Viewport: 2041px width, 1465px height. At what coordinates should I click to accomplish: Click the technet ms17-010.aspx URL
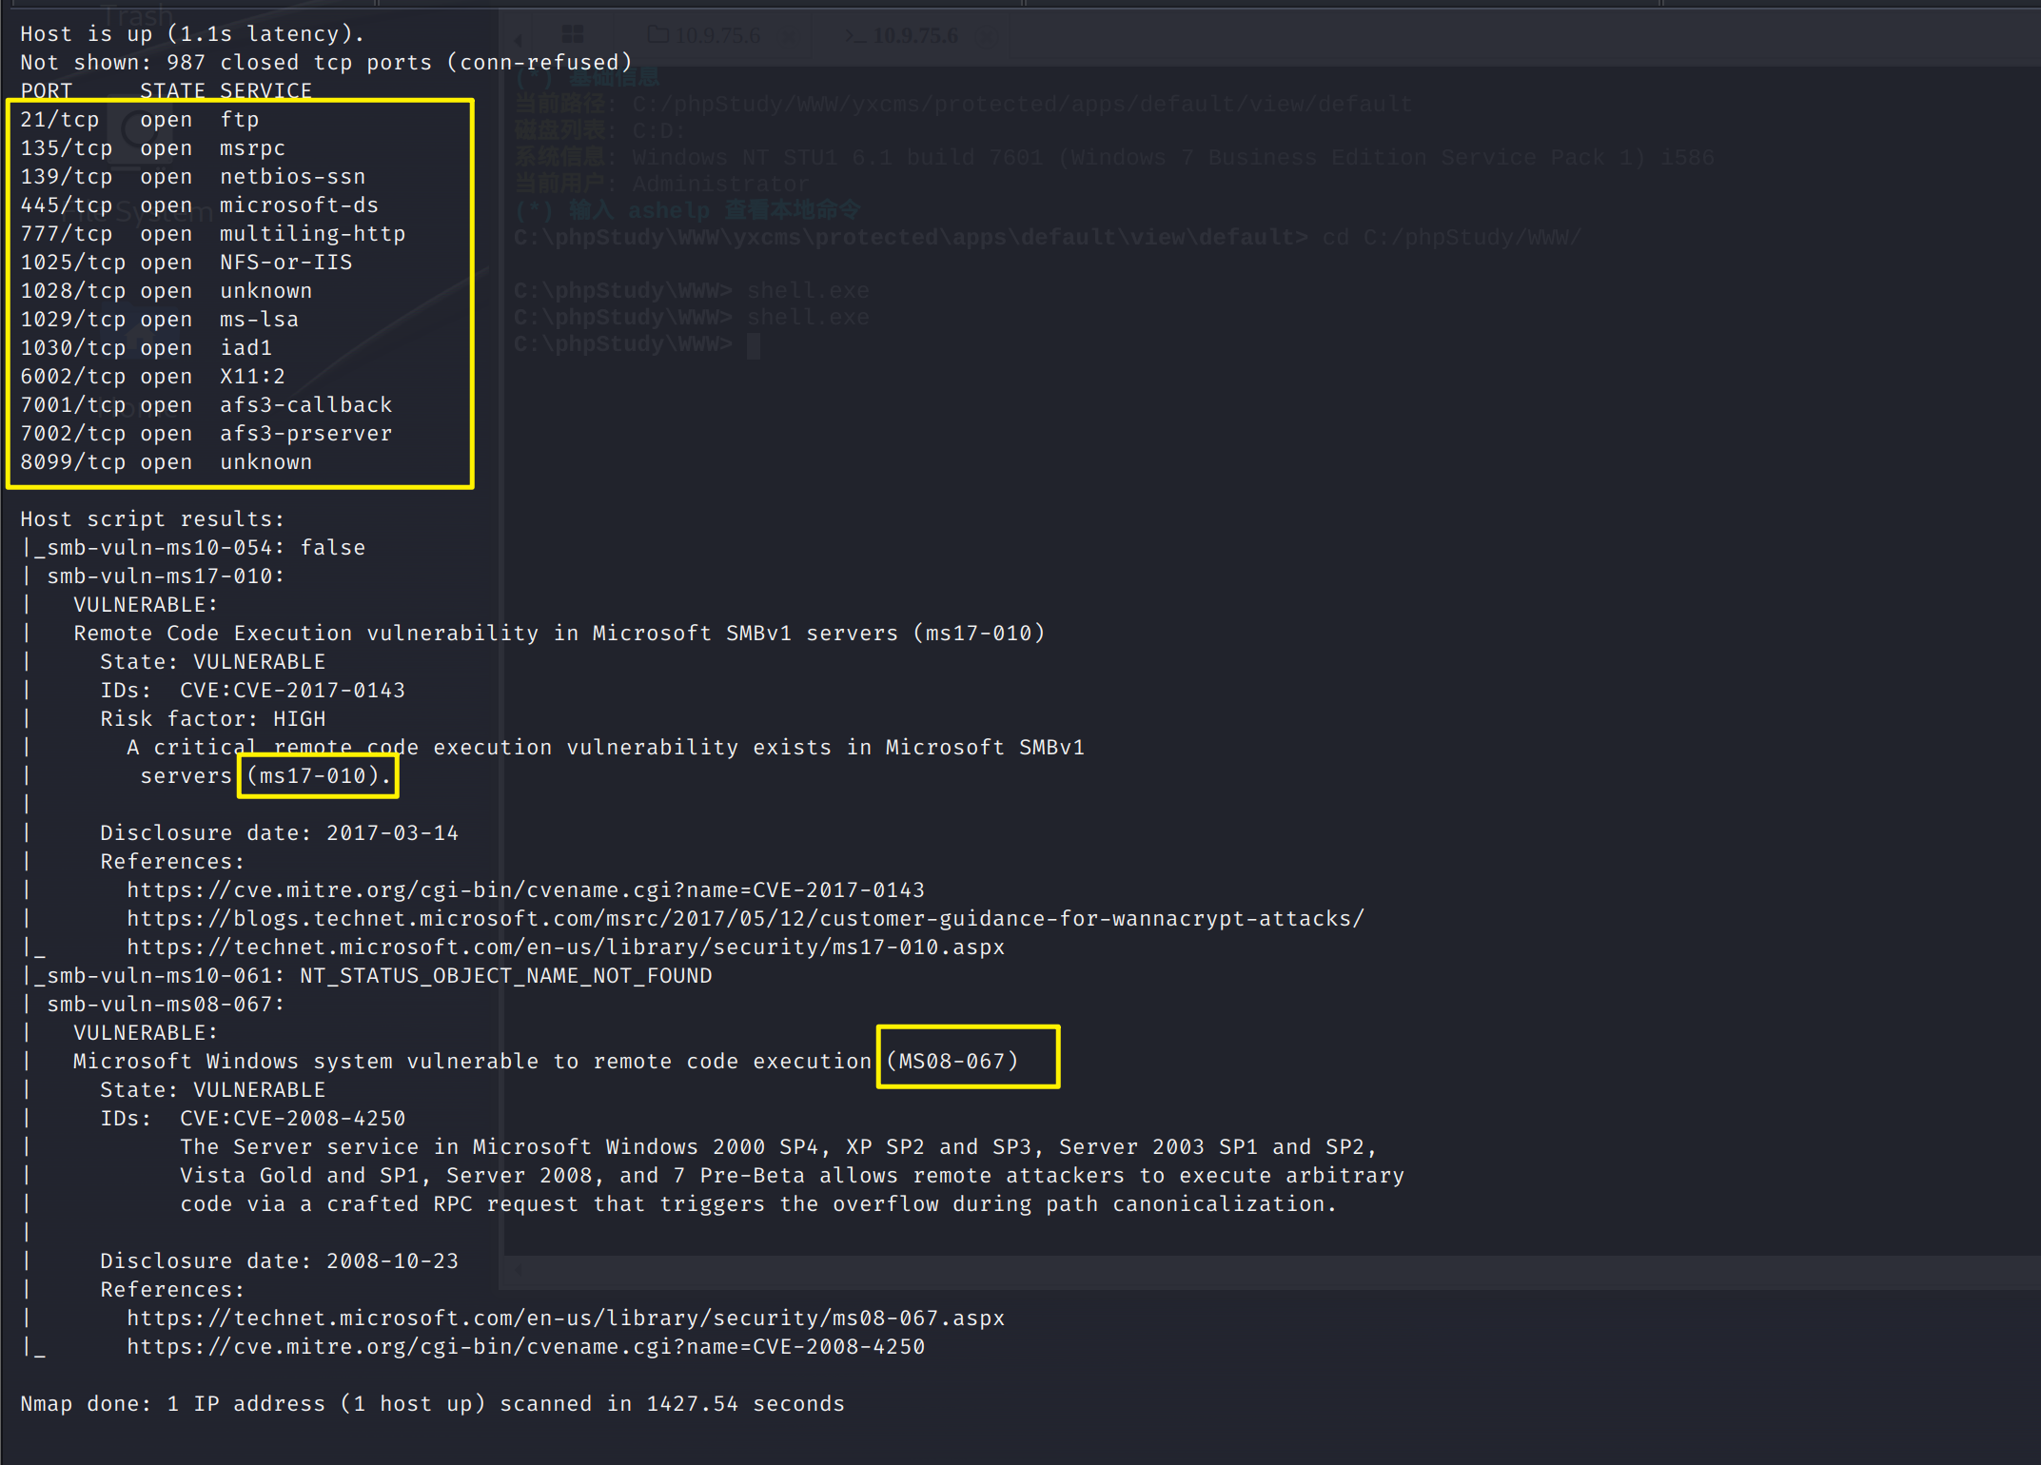(x=566, y=947)
